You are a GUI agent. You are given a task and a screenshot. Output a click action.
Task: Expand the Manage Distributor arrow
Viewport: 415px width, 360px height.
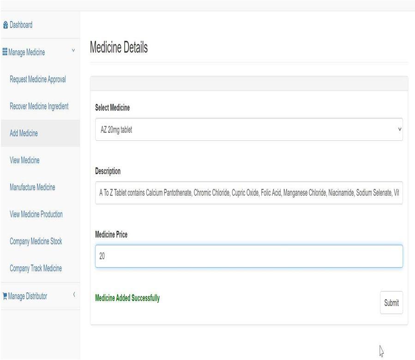(74, 294)
